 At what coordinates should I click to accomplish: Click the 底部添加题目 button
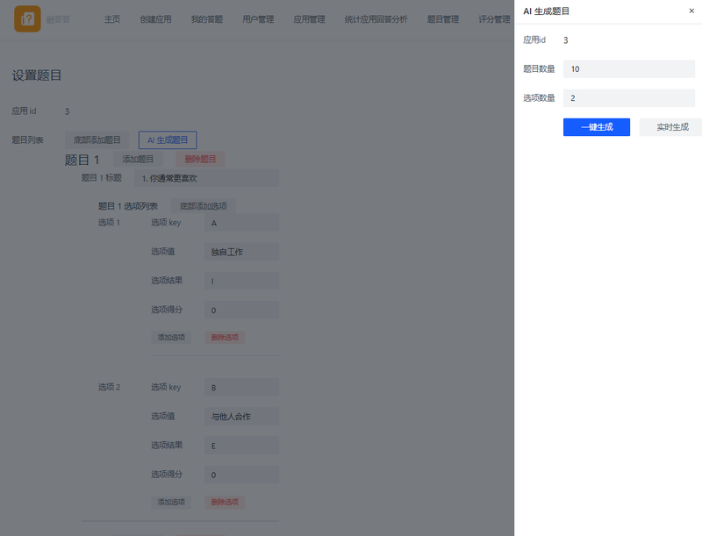point(97,140)
